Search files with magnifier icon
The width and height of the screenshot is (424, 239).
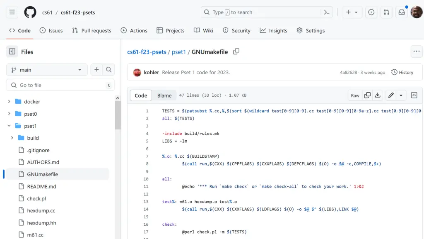(108, 70)
